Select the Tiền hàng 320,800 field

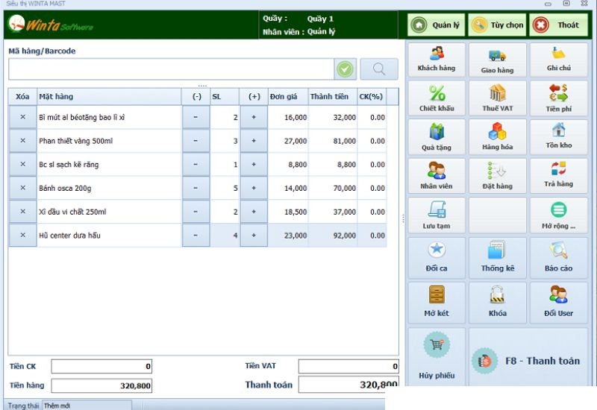click(101, 385)
